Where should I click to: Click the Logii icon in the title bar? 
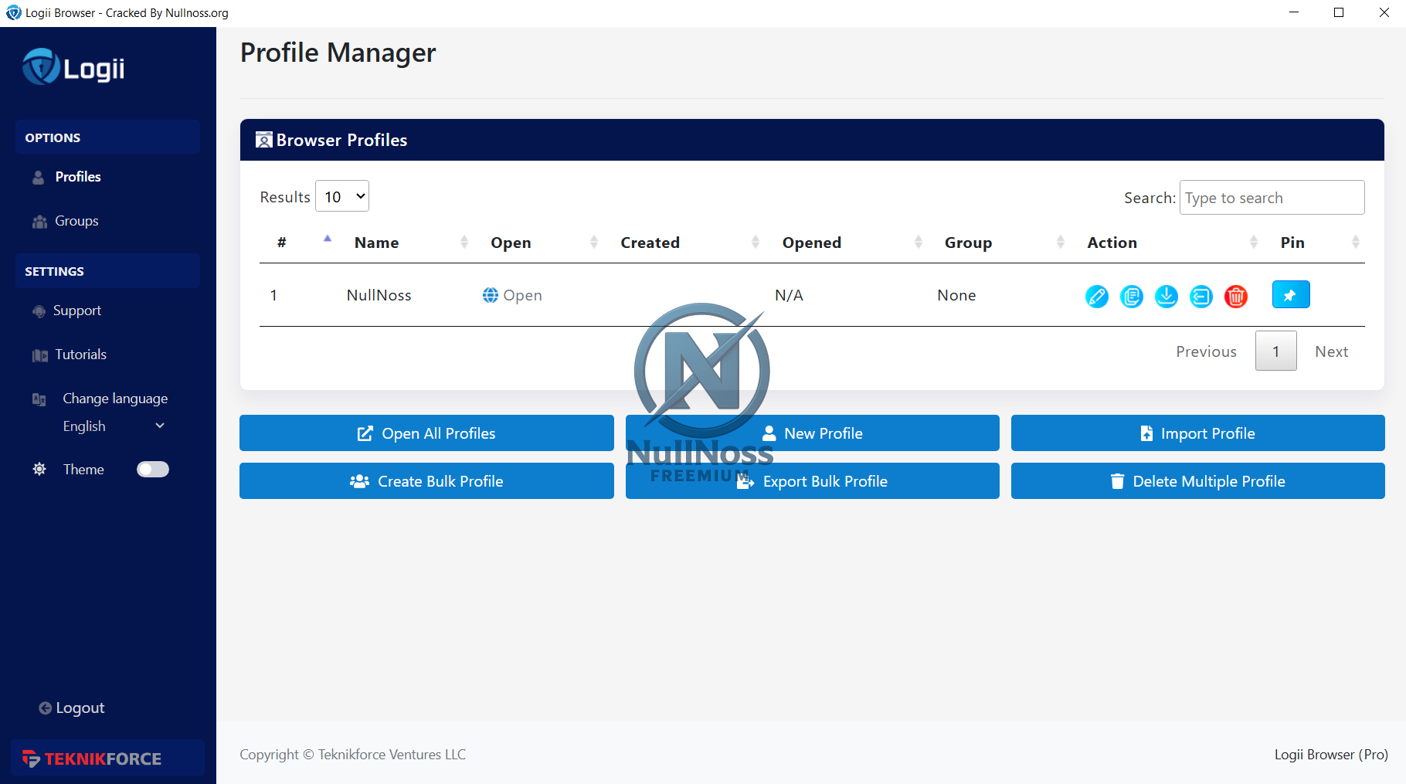point(13,12)
